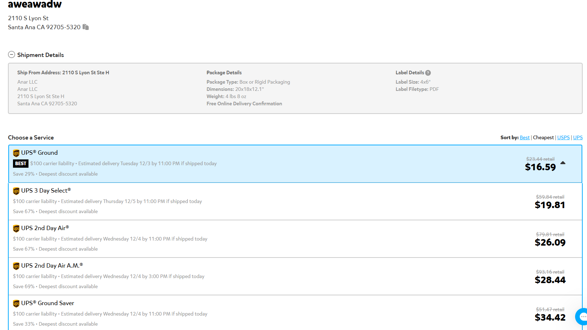
Task: Click the Package Details heading
Action: tap(224, 72)
